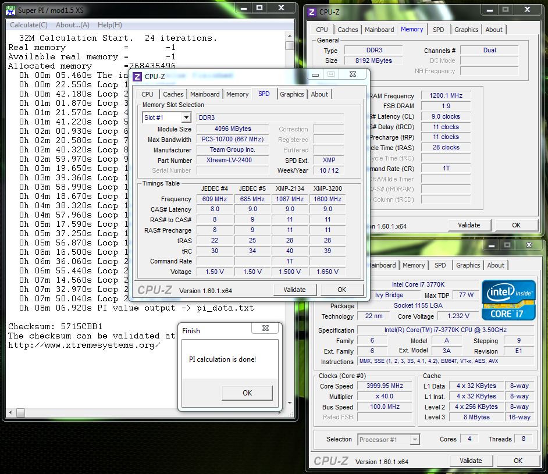Switch to Graphics tab in the front SPD window
Viewport: 548px width, 474px height.
tap(292, 94)
